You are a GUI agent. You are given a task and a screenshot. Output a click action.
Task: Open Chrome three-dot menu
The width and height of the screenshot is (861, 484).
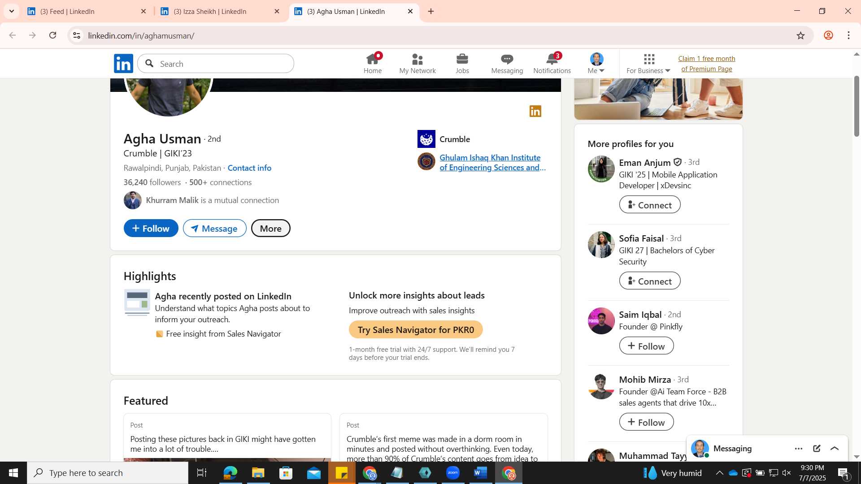coord(848,35)
